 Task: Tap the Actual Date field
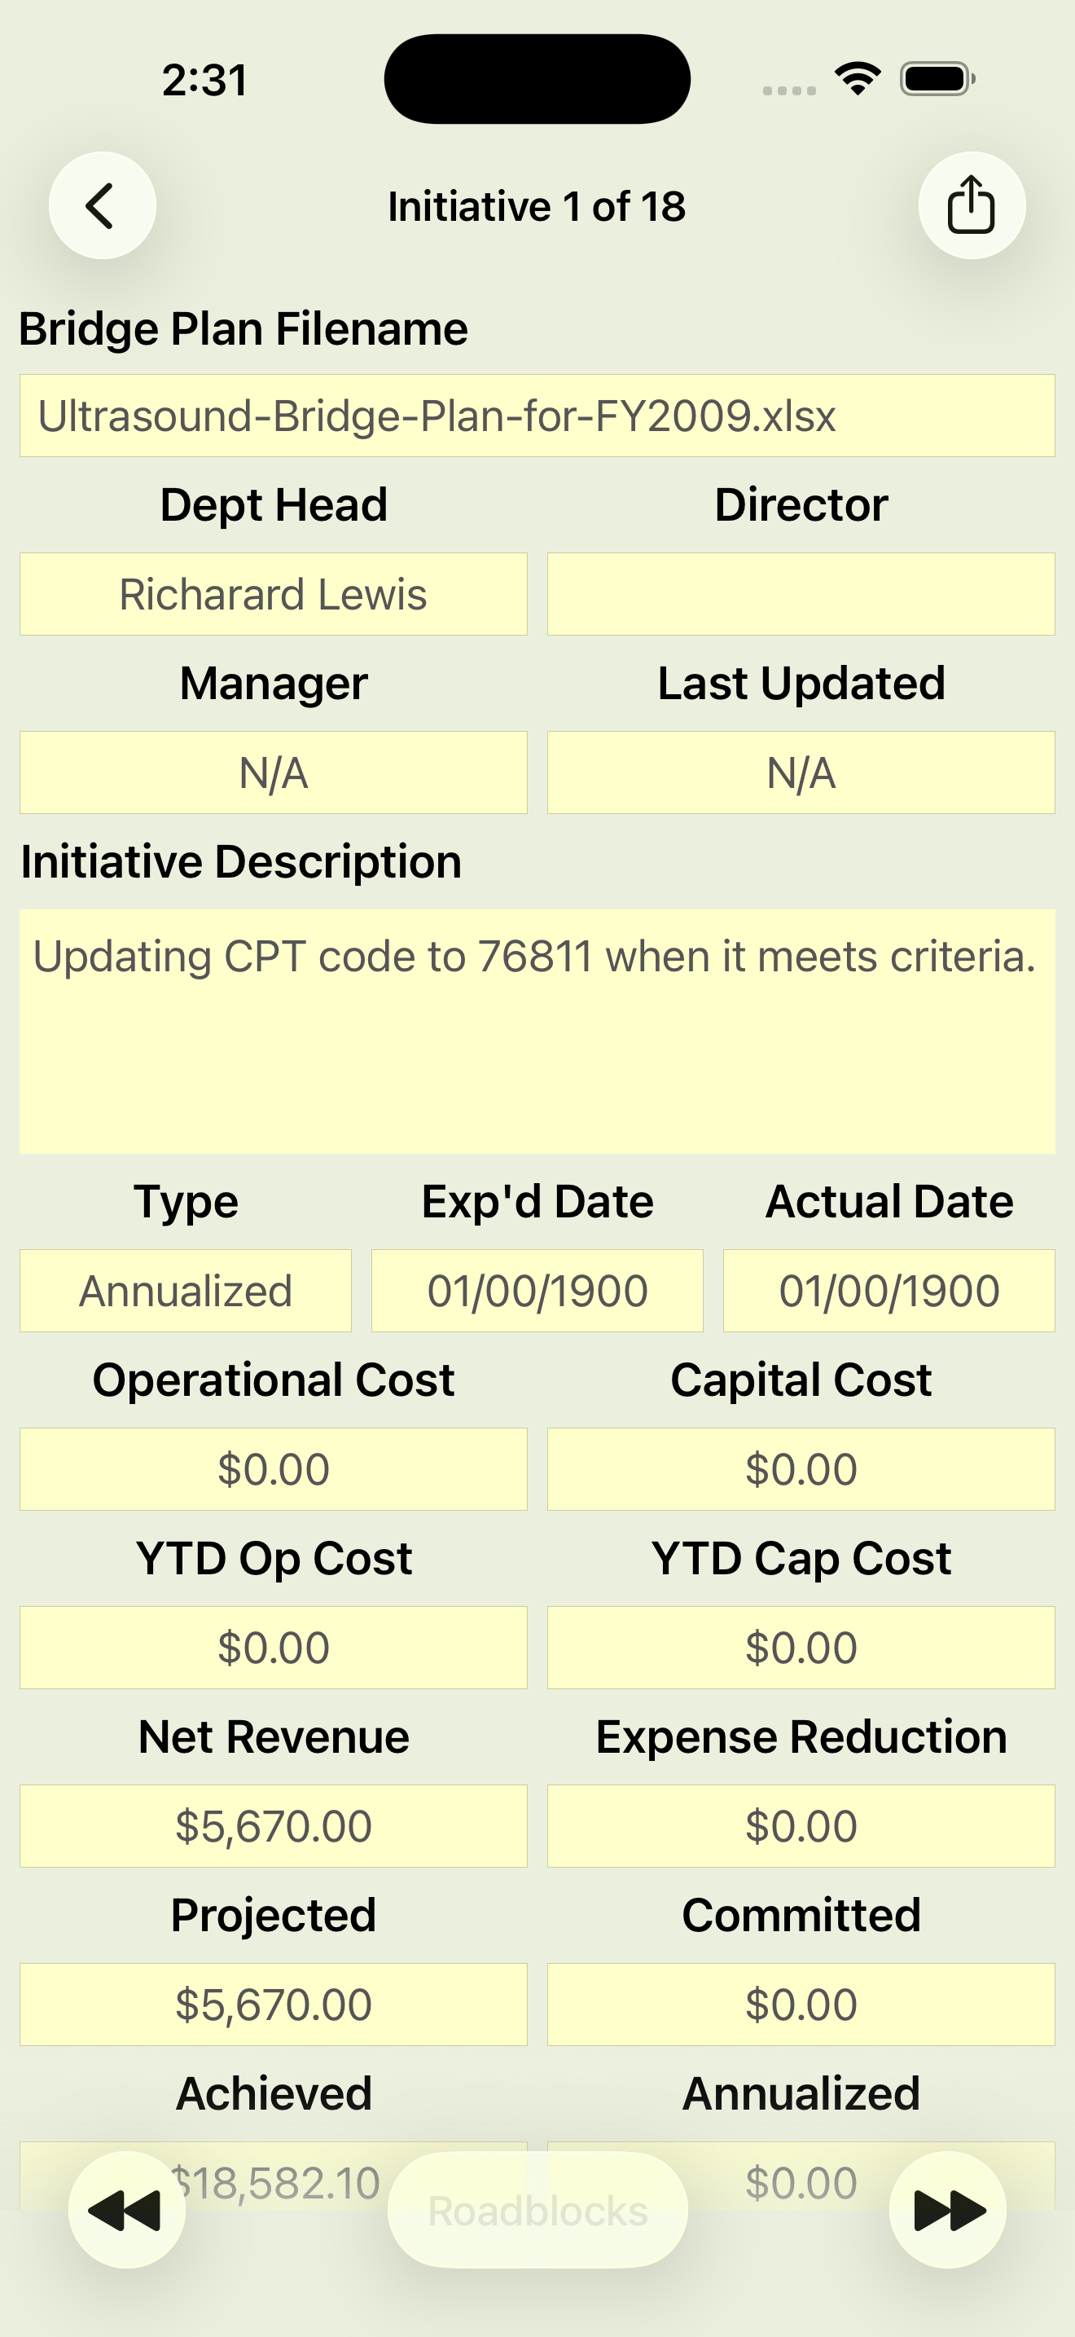[x=889, y=1291]
